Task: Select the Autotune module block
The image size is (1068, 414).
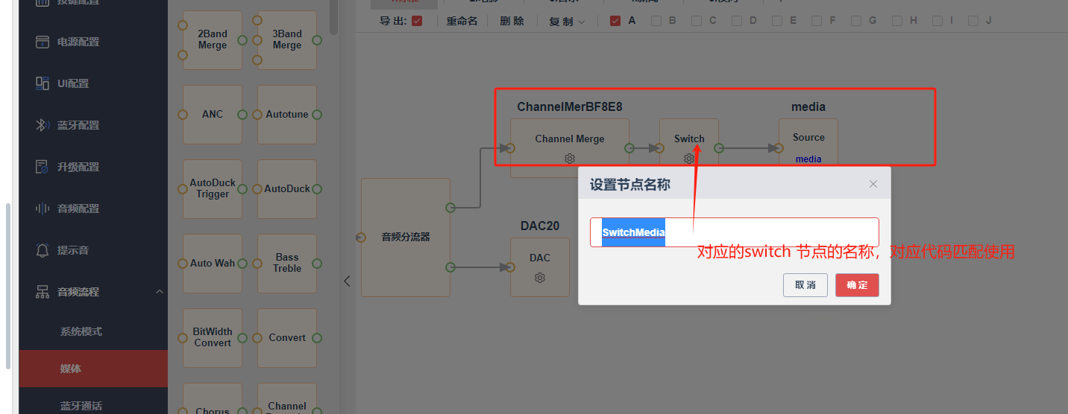Action: click(x=287, y=115)
